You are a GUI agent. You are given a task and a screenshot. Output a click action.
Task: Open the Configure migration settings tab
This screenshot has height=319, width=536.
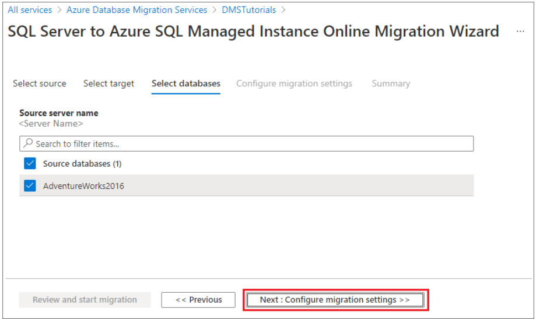pos(294,83)
